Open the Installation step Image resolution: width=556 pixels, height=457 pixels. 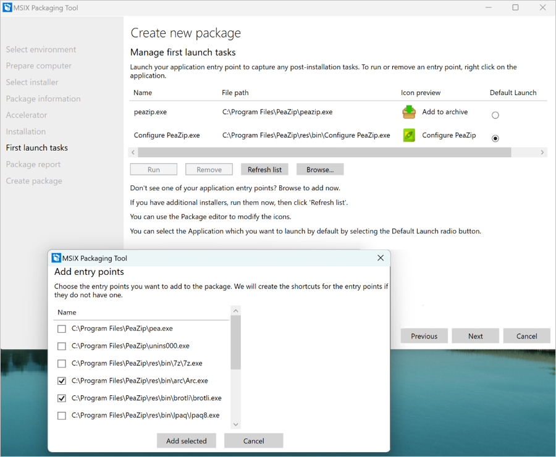(25, 132)
